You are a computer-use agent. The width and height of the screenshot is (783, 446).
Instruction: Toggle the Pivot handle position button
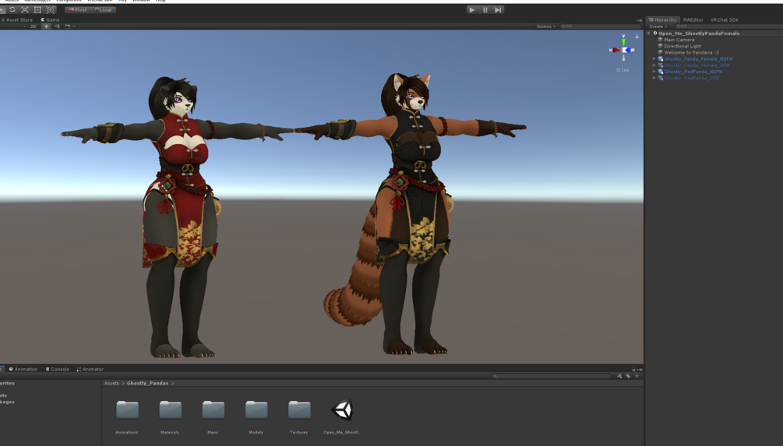coord(77,10)
